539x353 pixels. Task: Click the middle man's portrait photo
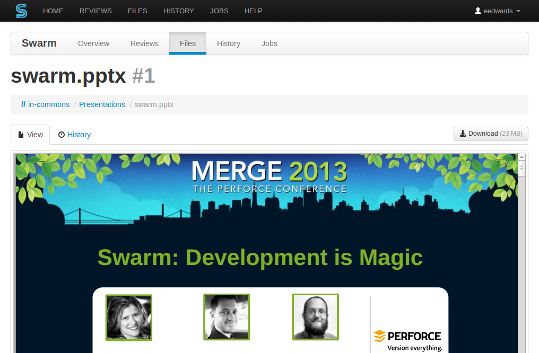tap(227, 317)
